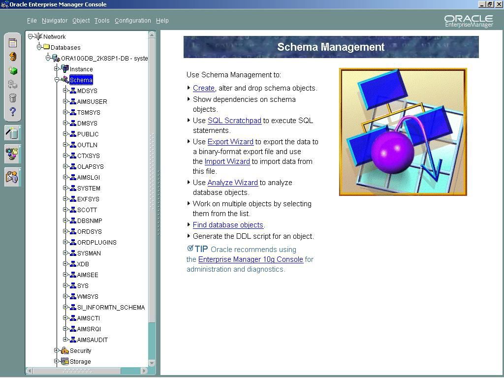Expand the SYSTEM schema node

[x=65, y=188]
